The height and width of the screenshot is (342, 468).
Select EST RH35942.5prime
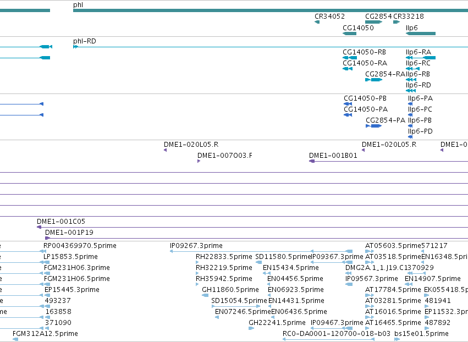tap(224, 279)
